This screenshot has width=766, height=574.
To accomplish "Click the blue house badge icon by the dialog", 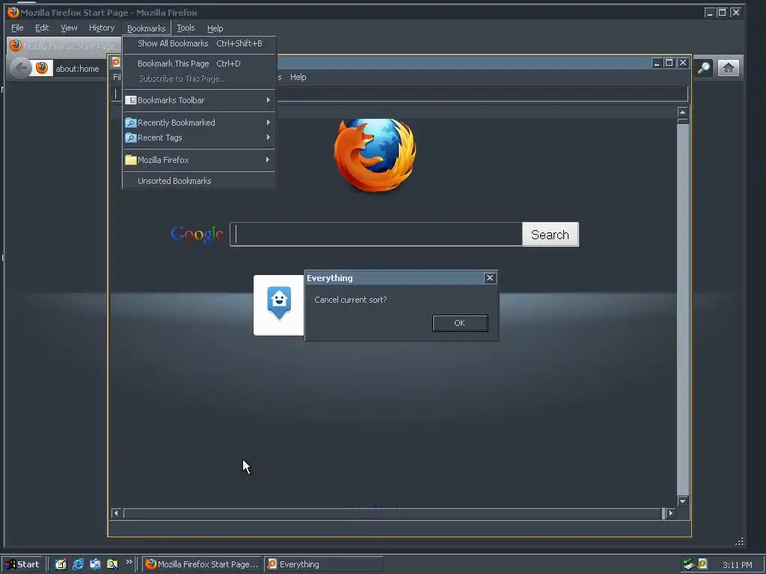I will coord(279,303).
